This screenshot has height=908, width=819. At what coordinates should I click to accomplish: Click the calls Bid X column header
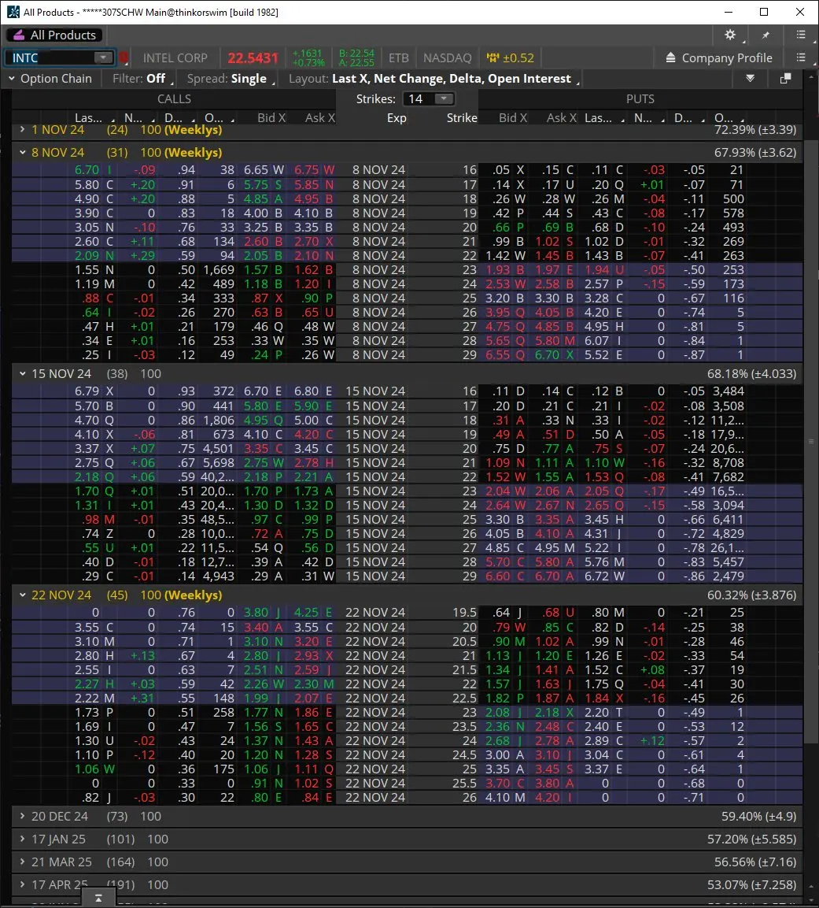click(271, 117)
